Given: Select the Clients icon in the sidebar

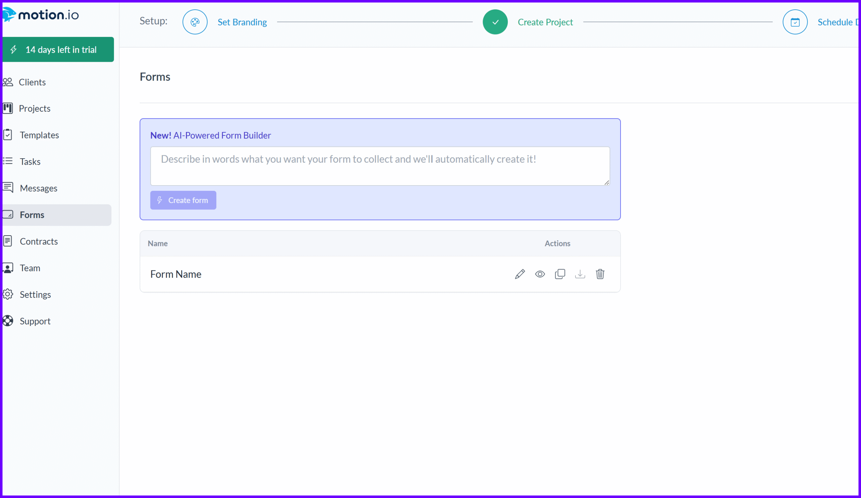Looking at the screenshot, I should point(8,82).
